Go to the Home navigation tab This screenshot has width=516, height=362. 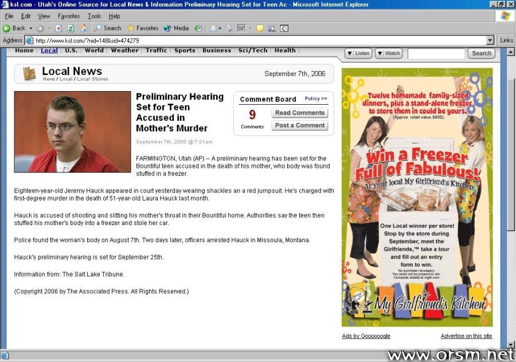24,50
